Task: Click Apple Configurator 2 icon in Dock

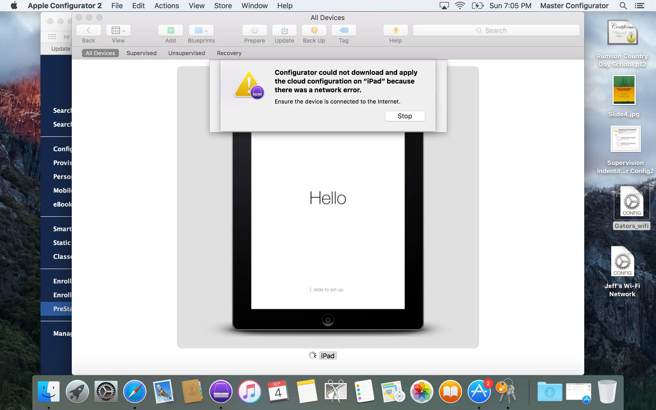Action: pos(221,391)
